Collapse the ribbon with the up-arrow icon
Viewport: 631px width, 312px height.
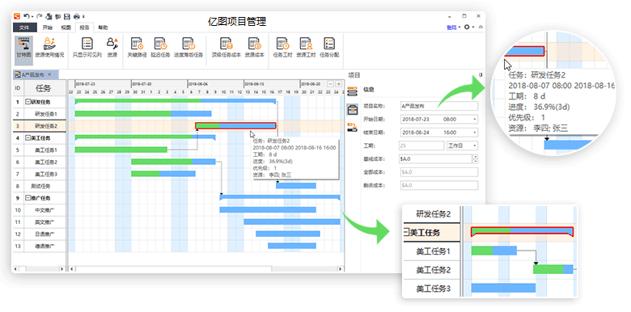tap(481, 27)
